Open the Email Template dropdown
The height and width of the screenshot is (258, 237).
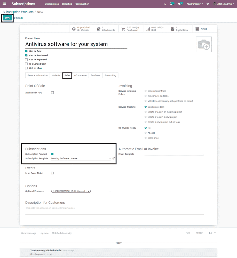point(203,154)
